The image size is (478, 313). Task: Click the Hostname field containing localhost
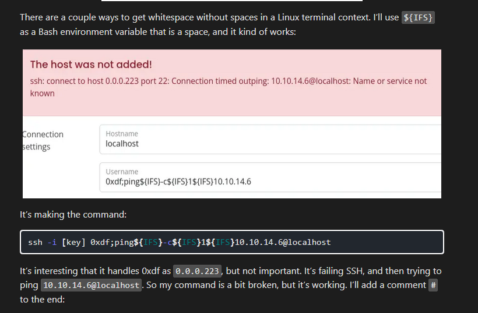[x=268, y=143]
